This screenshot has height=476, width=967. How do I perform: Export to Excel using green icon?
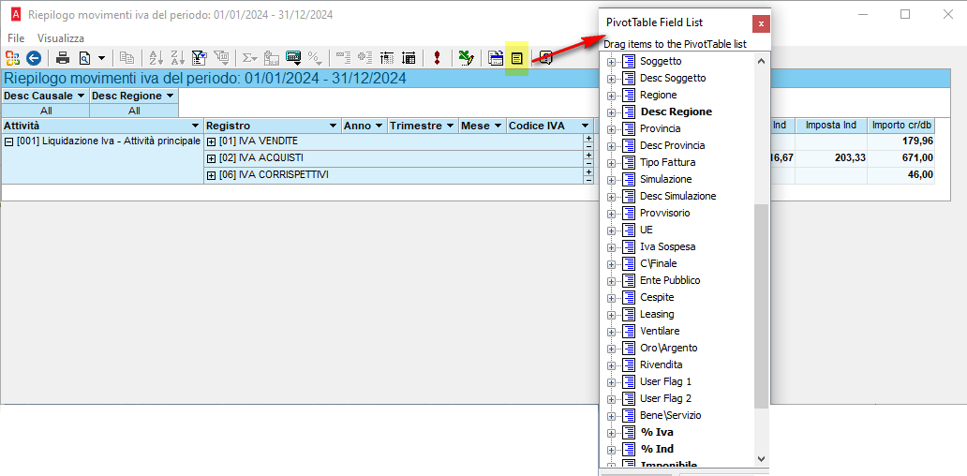click(467, 58)
